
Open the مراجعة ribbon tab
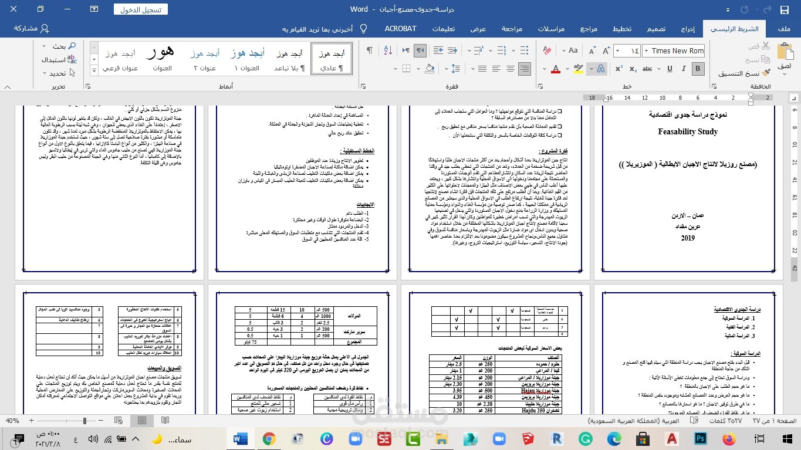point(512,28)
